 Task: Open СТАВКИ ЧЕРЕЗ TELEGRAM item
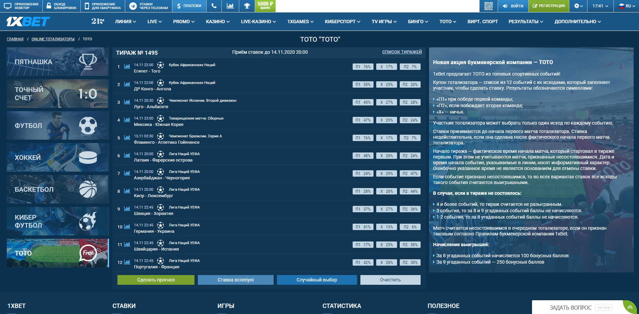148,6
